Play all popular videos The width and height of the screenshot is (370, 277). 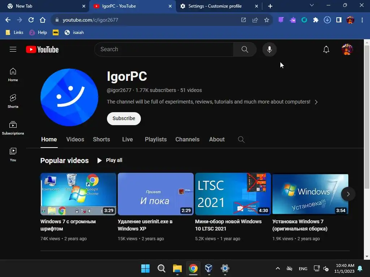pos(110,161)
